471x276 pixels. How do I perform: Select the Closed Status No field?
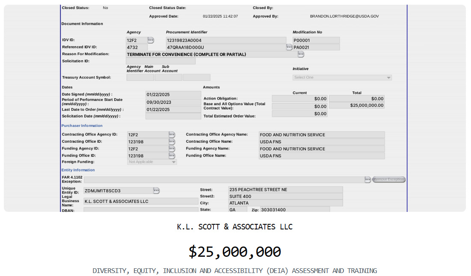(x=105, y=7)
